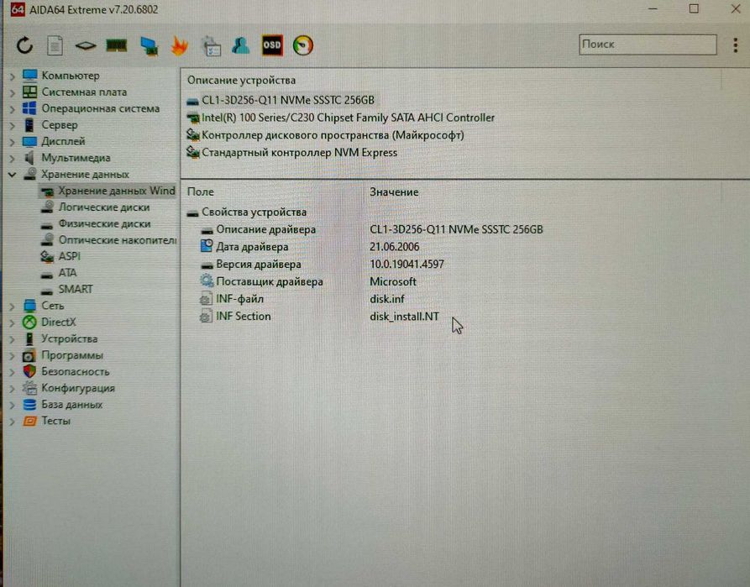The width and height of the screenshot is (750, 587).
Task: Click the disk.inf value
Action: click(387, 300)
